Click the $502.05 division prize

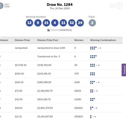(x=19, y=74)
